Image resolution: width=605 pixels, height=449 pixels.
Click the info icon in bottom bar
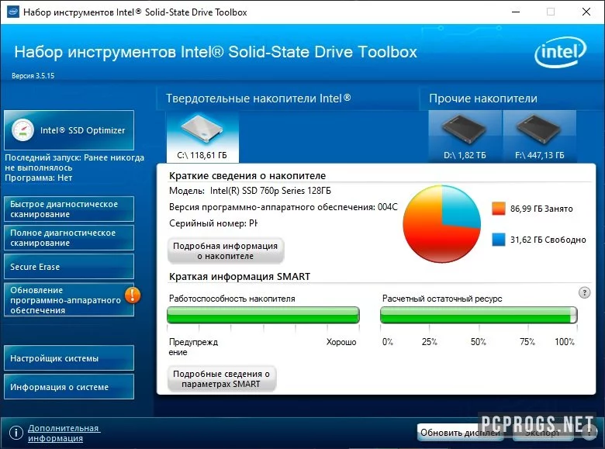pyautogui.click(x=16, y=433)
